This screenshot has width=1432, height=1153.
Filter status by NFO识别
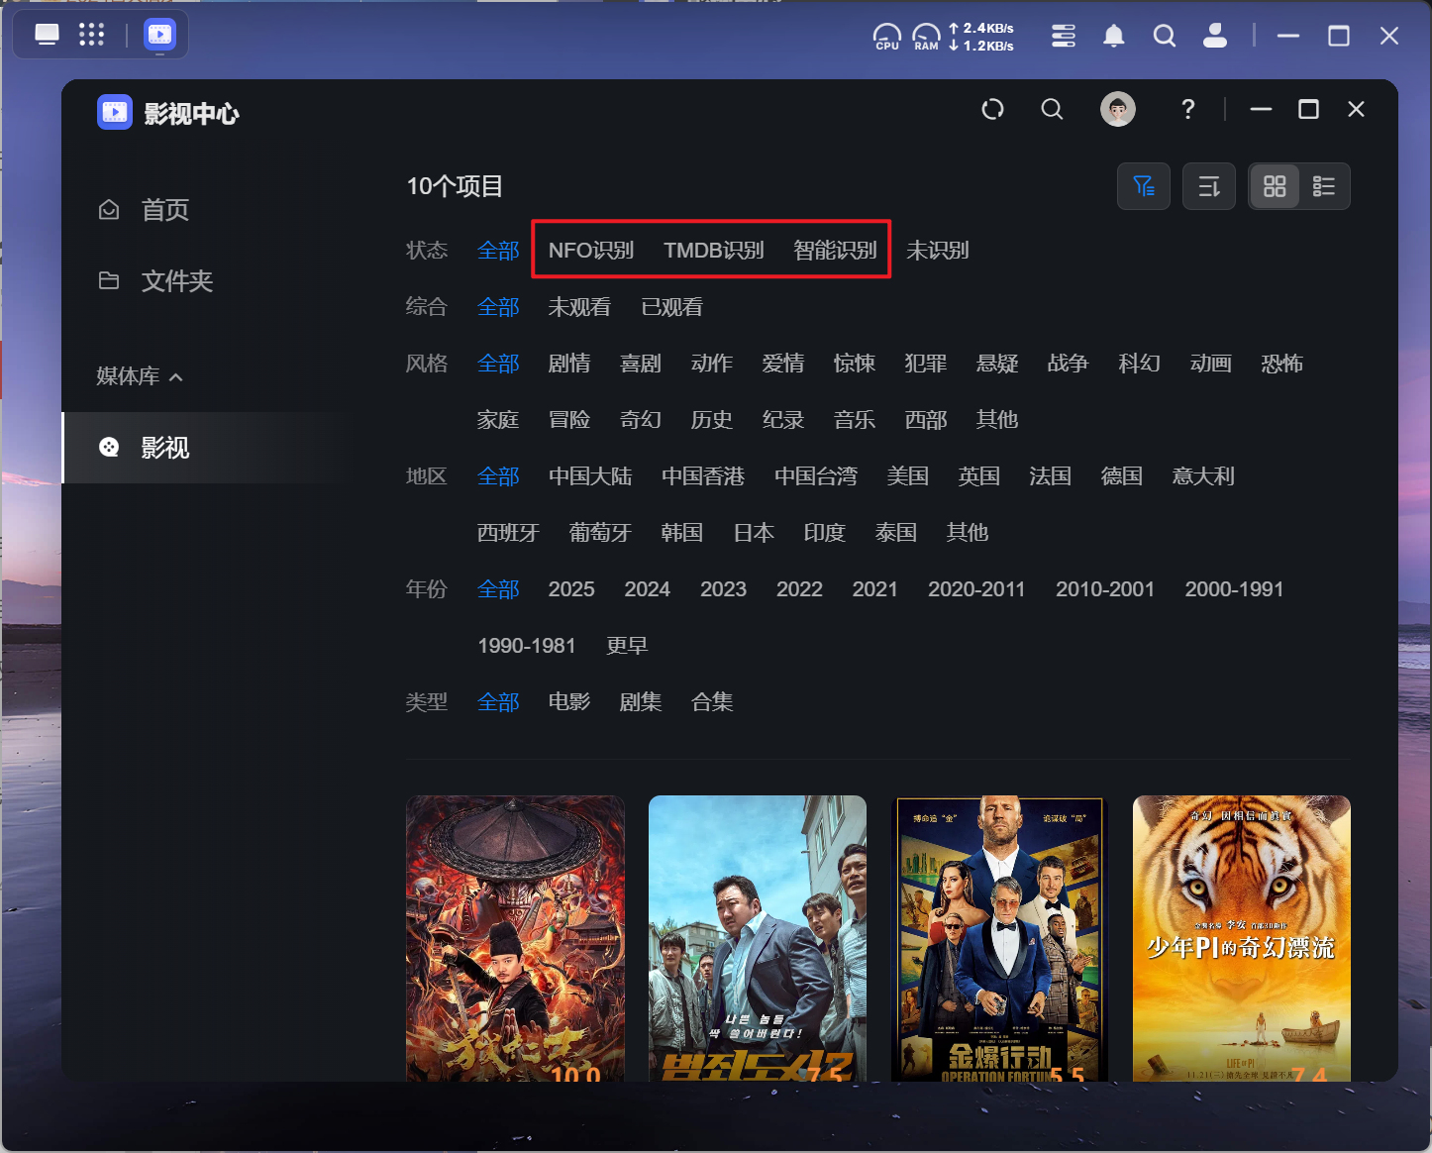tap(591, 251)
